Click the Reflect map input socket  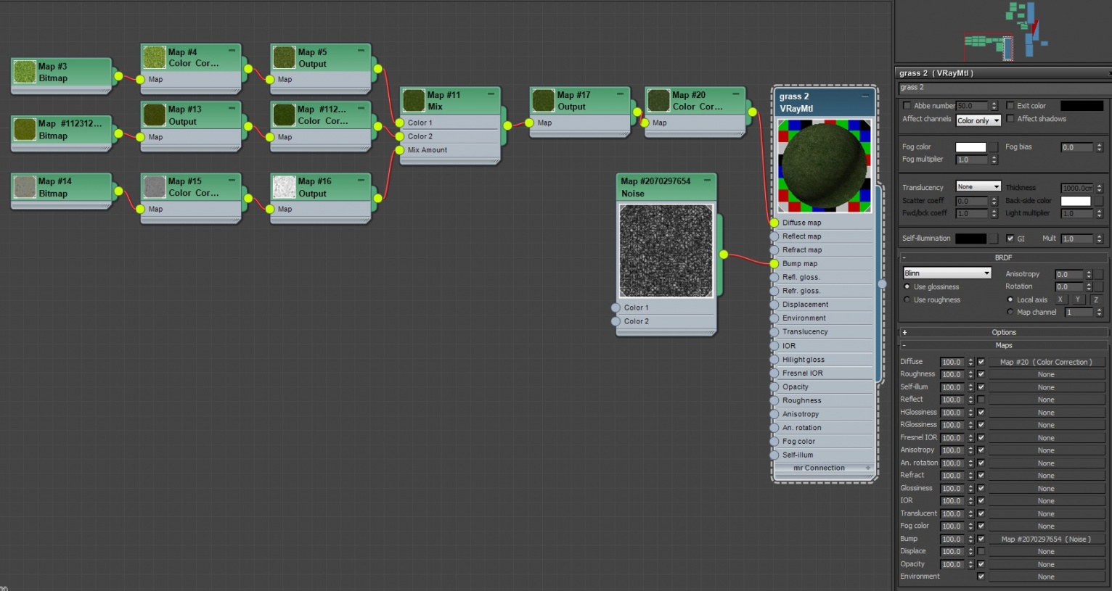(774, 236)
